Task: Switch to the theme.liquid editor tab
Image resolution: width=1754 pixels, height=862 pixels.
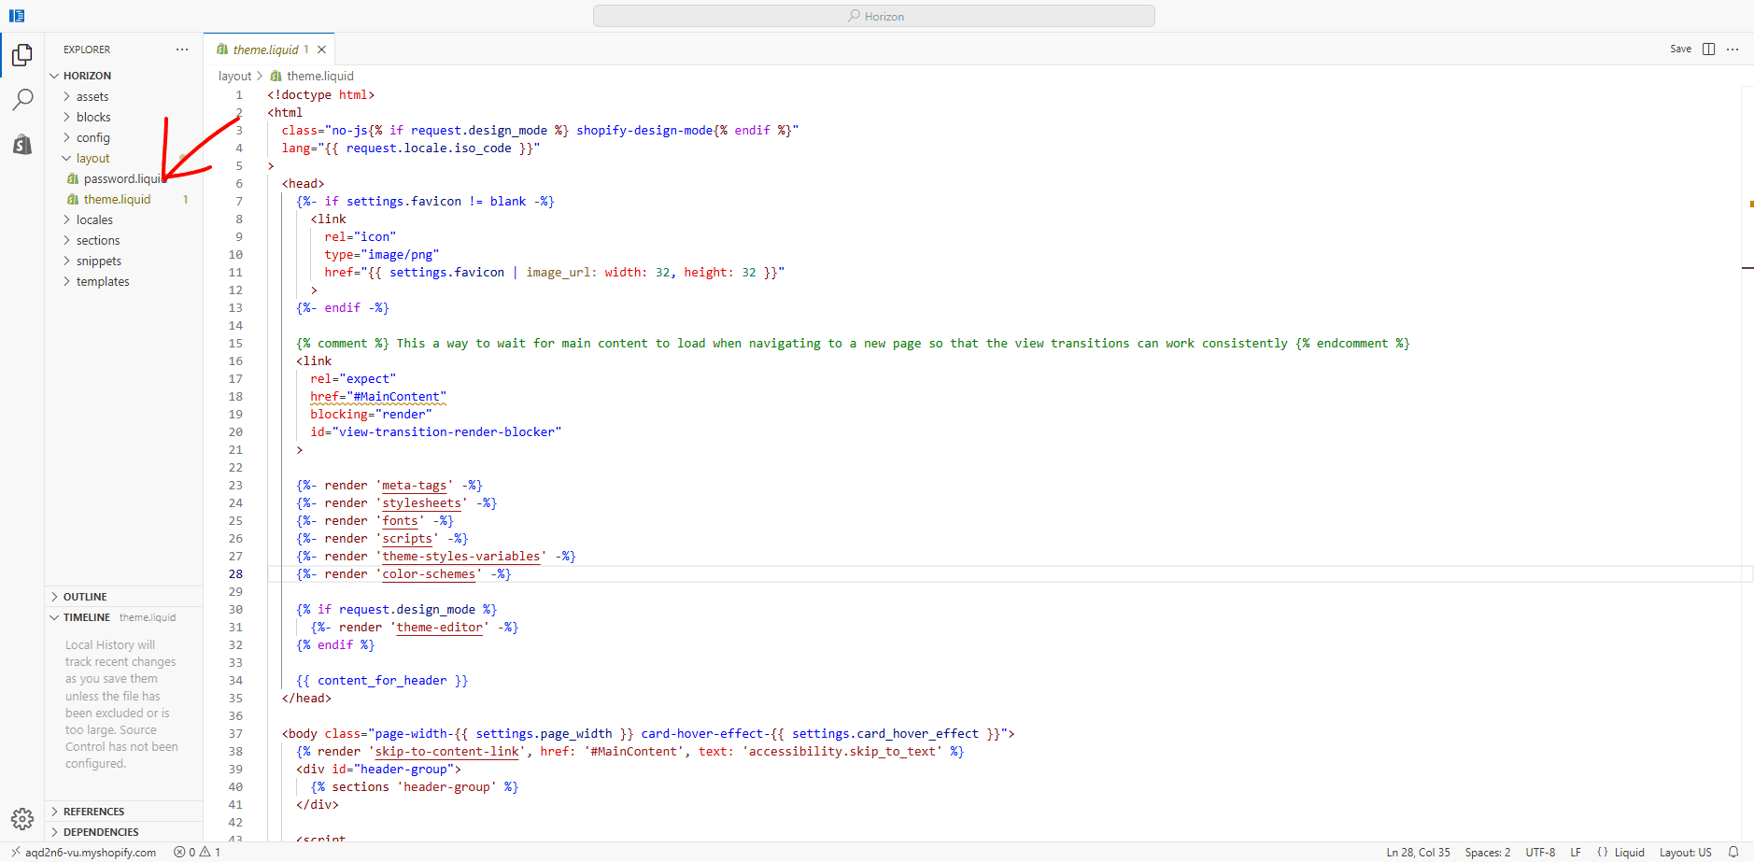Action: point(268,49)
